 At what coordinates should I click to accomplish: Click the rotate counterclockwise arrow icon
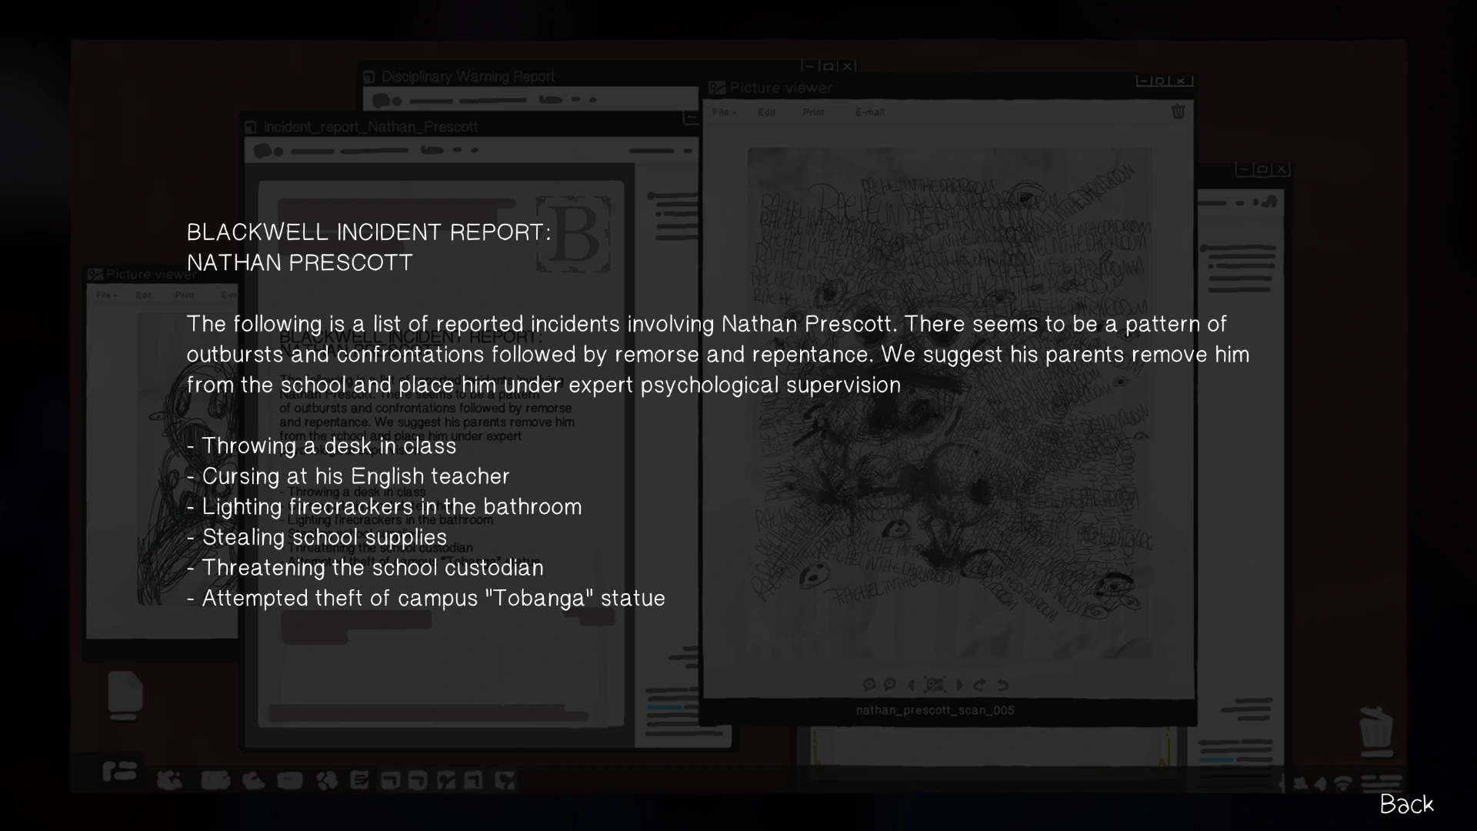click(x=1002, y=684)
